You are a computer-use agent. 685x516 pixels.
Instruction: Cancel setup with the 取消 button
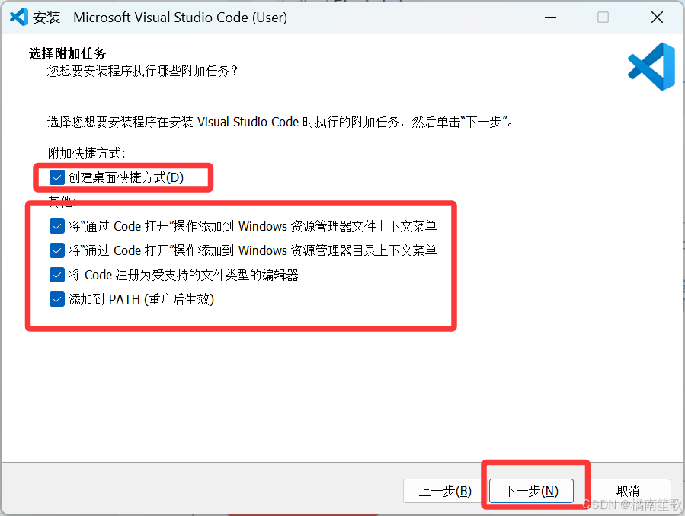point(627,491)
